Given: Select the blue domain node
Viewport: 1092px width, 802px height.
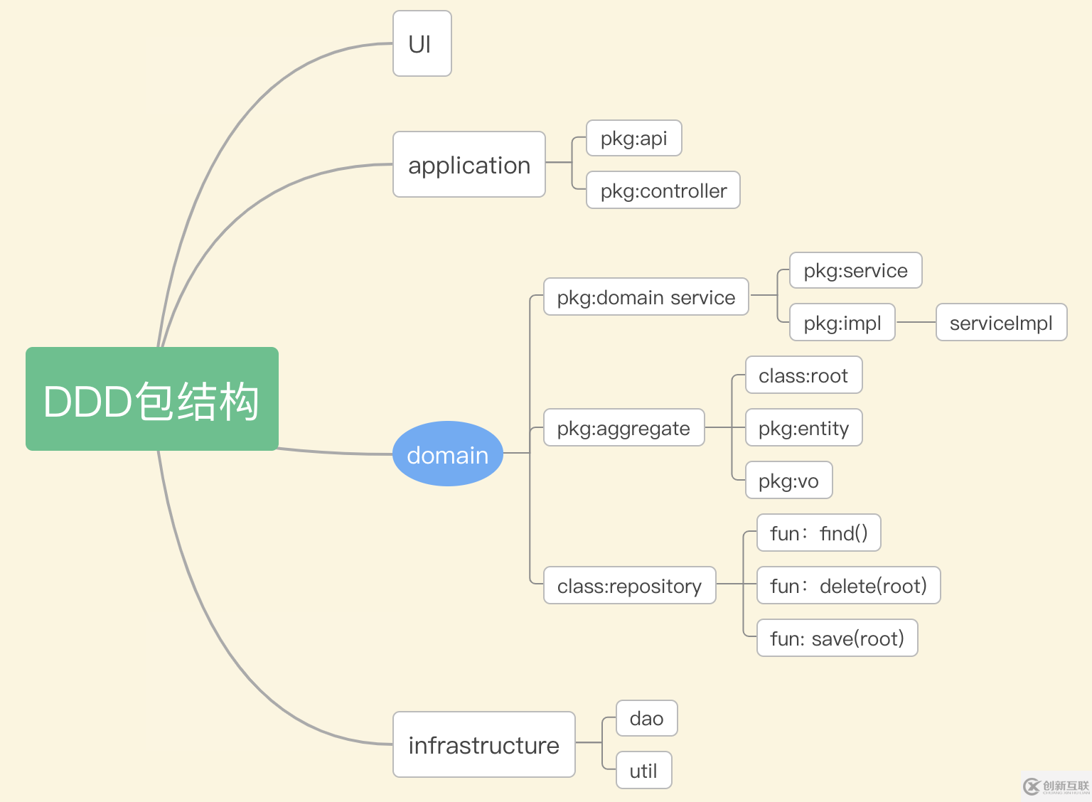Looking at the screenshot, I should (448, 454).
